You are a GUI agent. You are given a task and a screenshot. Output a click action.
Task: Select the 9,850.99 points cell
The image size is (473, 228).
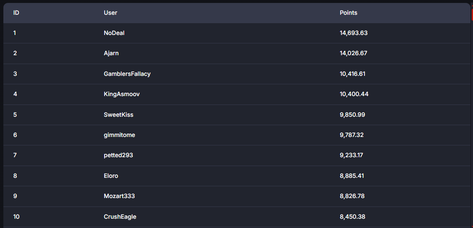(352, 115)
